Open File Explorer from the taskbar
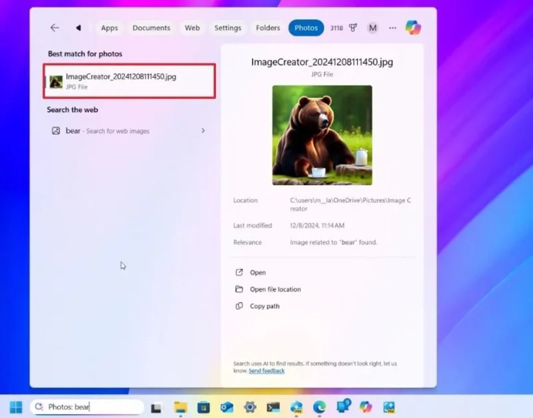Viewport: 533px width, 418px height. coord(181,407)
